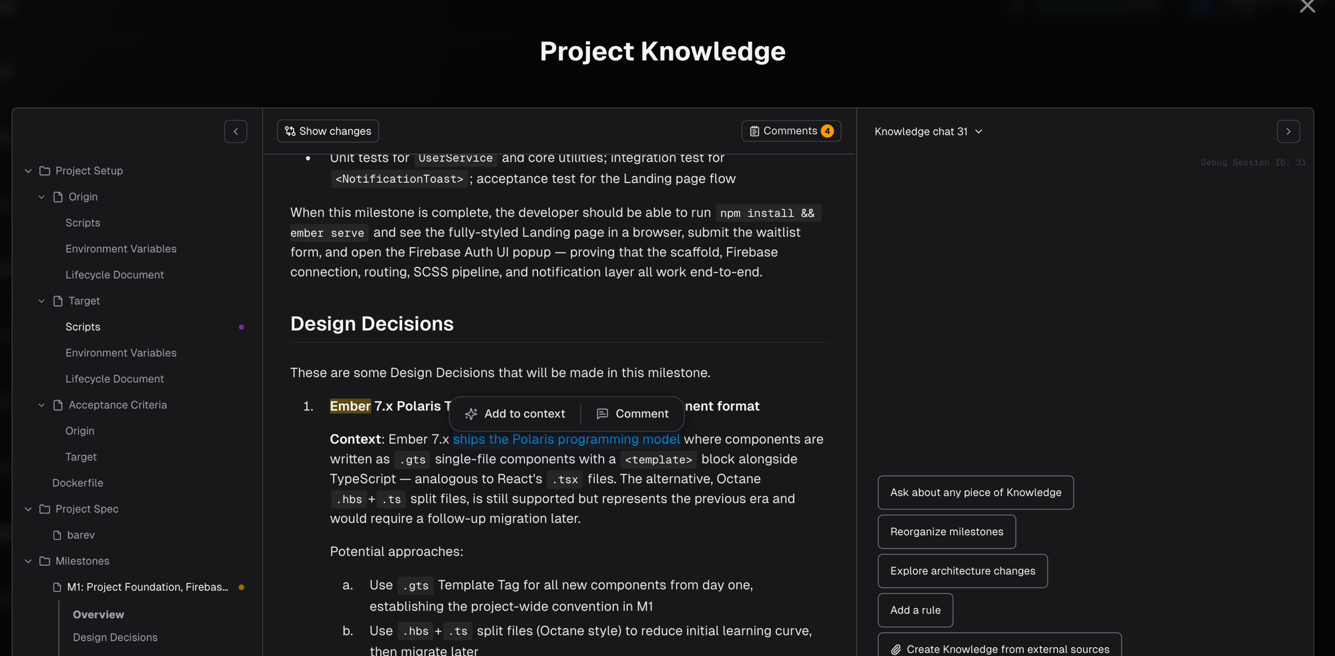Click the Comment speech bubble icon
Viewport: 1335px width, 656px height.
[602, 414]
